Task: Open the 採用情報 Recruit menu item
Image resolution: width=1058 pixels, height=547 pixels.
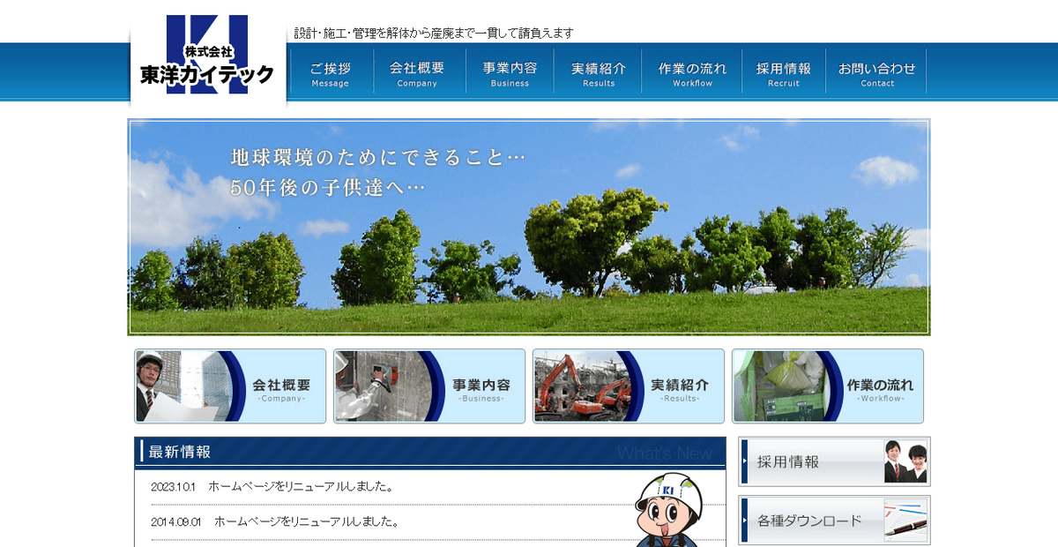Action: [783, 72]
